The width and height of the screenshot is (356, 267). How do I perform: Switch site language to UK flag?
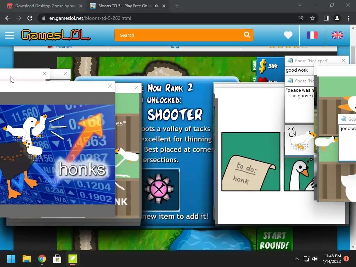coord(337,35)
